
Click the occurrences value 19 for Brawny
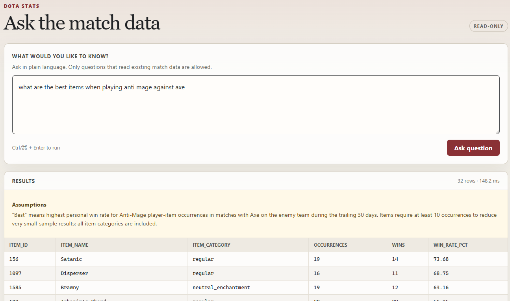[348, 288]
